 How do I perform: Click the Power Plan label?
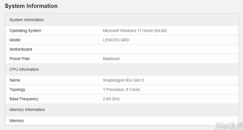(19, 59)
